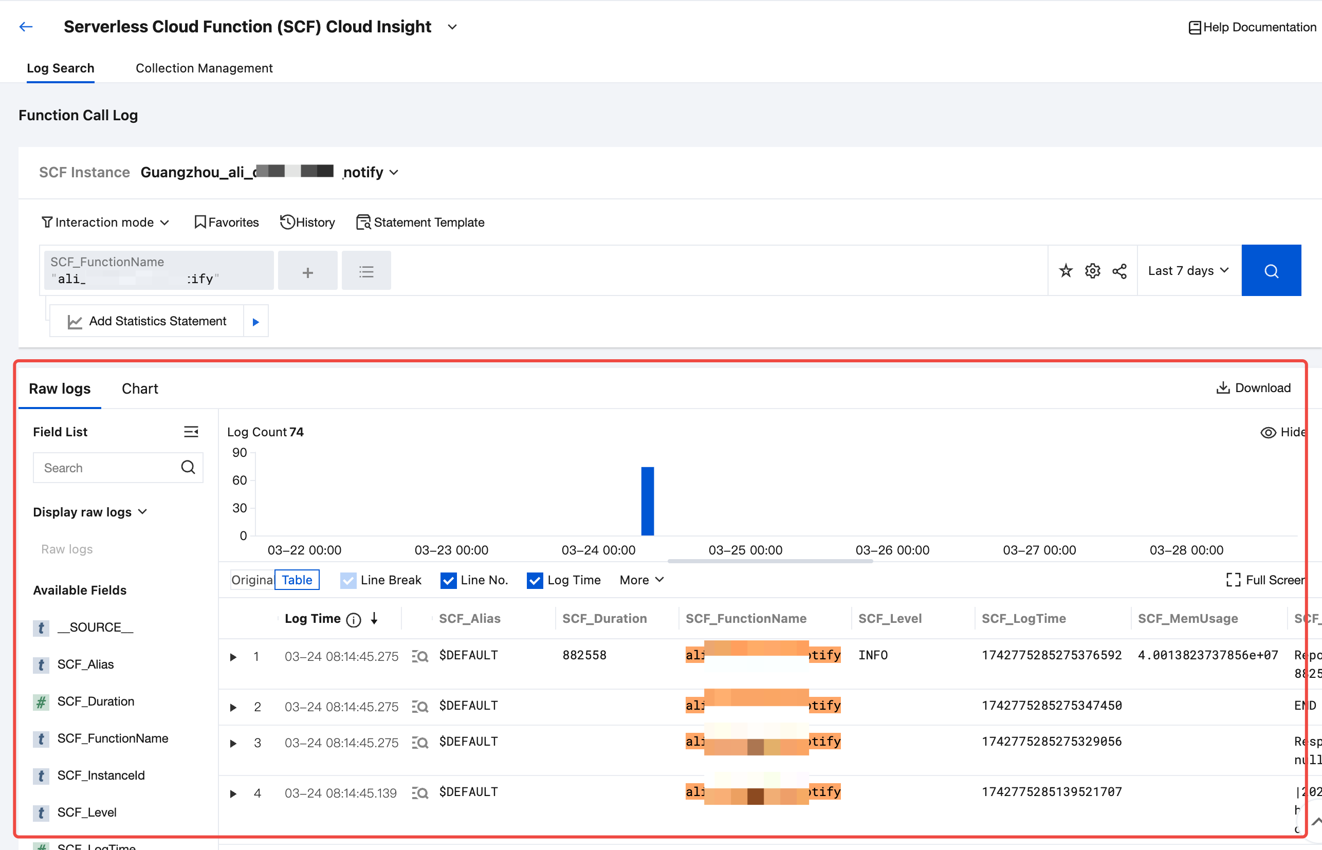Screen dimensions: 1322x850
Task: Open the query settings gear icon
Action: (x=1092, y=270)
